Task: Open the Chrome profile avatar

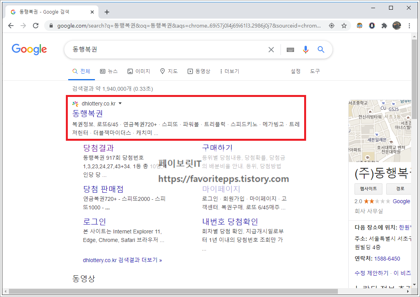Action: point(397,26)
